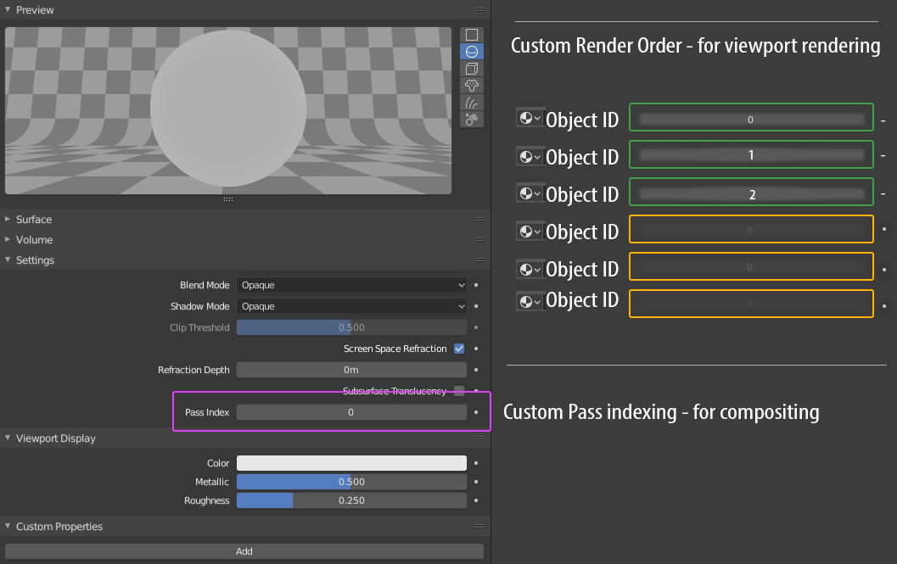Select the hair strands preview type icon

coord(471,103)
